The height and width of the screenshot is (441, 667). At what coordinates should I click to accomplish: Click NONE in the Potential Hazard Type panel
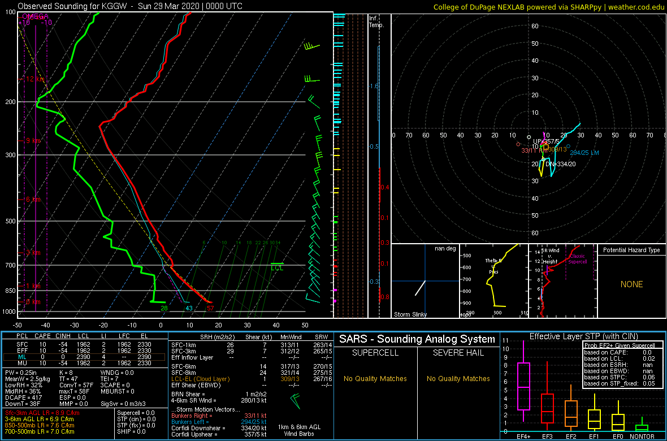click(x=631, y=284)
